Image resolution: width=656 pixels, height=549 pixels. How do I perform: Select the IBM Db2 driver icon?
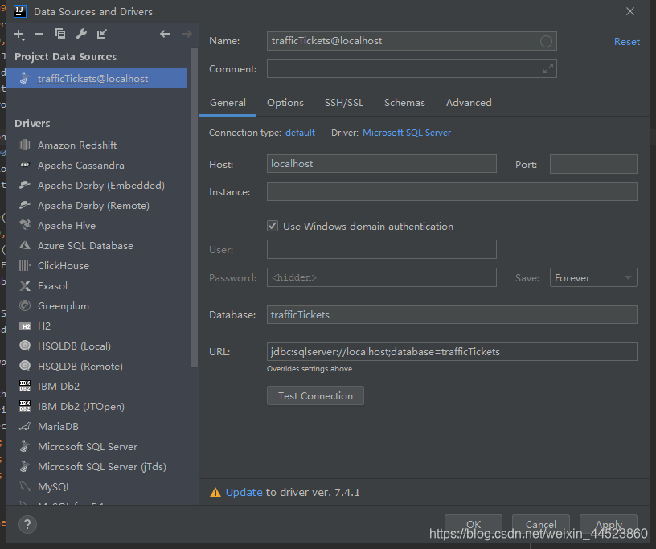pyautogui.click(x=25, y=386)
